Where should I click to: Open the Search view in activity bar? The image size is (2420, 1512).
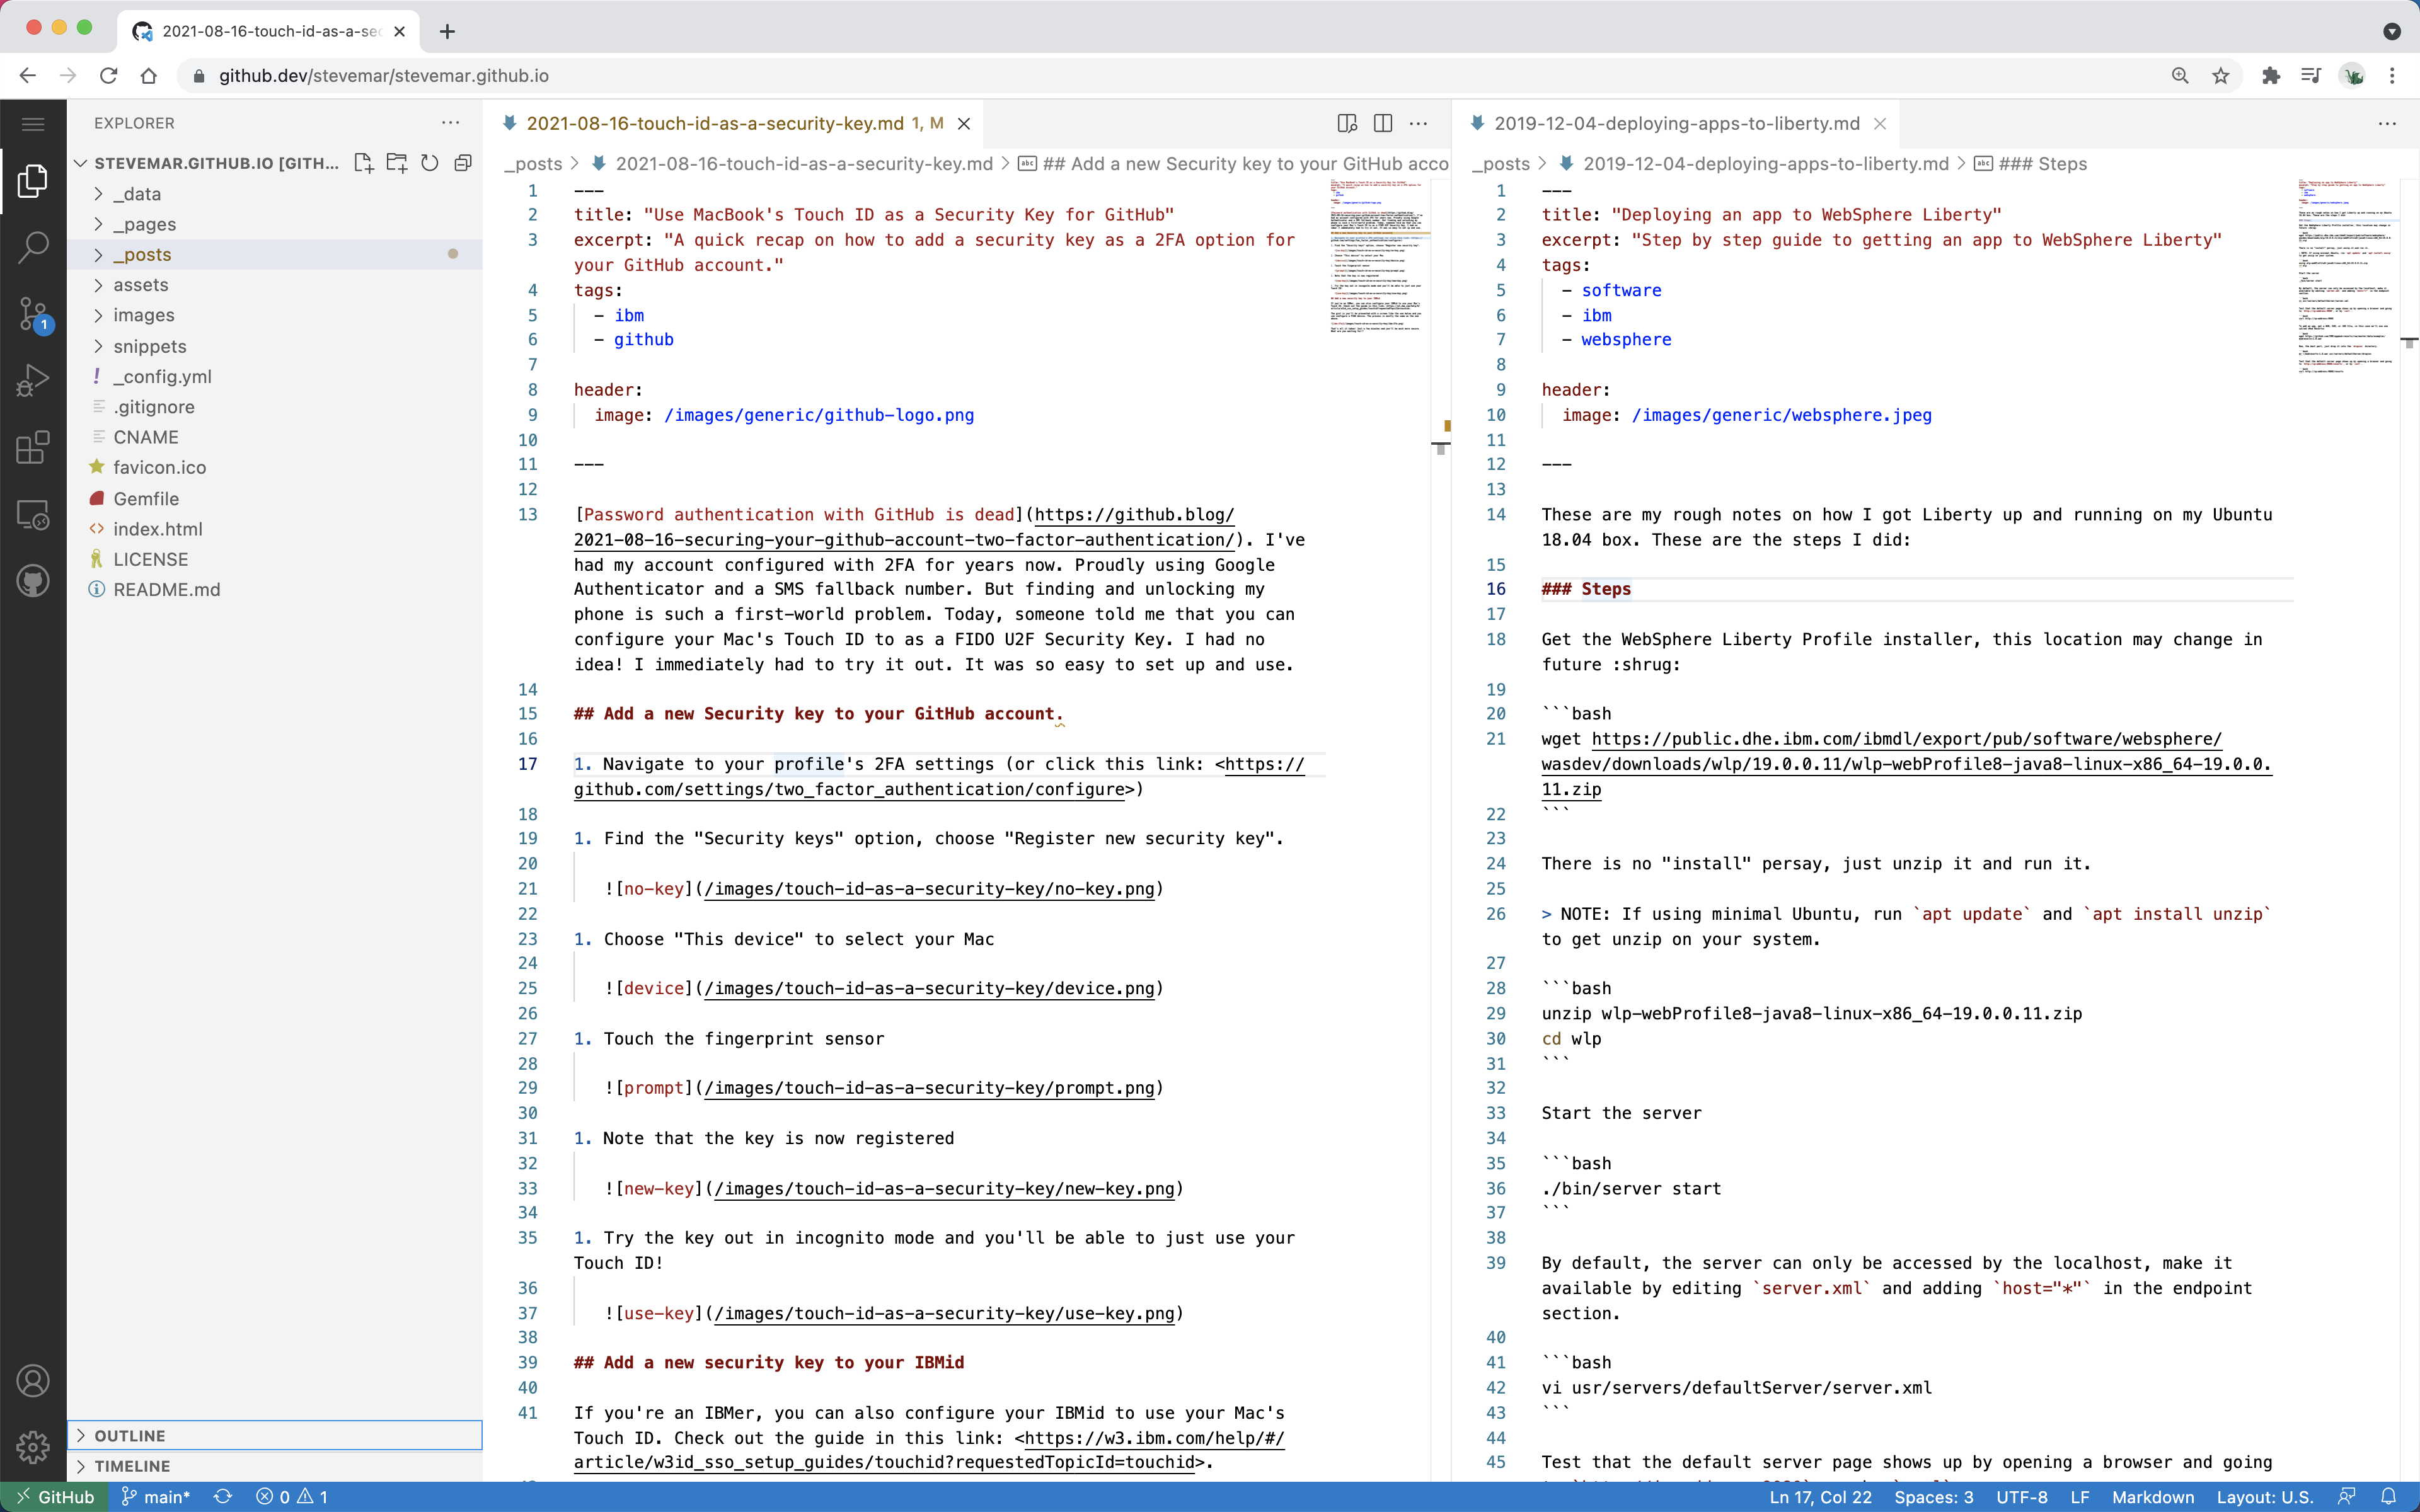pyautogui.click(x=33, y=247)
